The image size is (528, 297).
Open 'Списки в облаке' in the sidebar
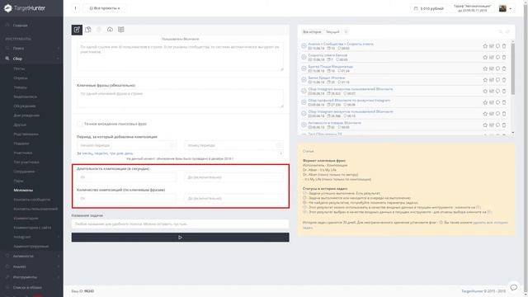(27, 288)
